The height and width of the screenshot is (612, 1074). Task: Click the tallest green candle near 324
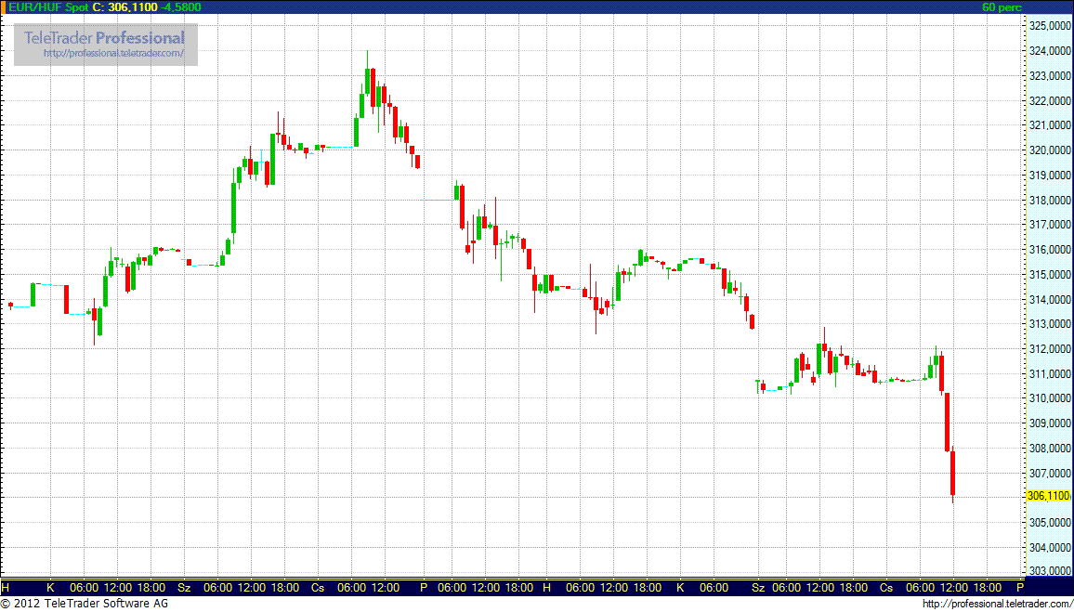point(368,81)
